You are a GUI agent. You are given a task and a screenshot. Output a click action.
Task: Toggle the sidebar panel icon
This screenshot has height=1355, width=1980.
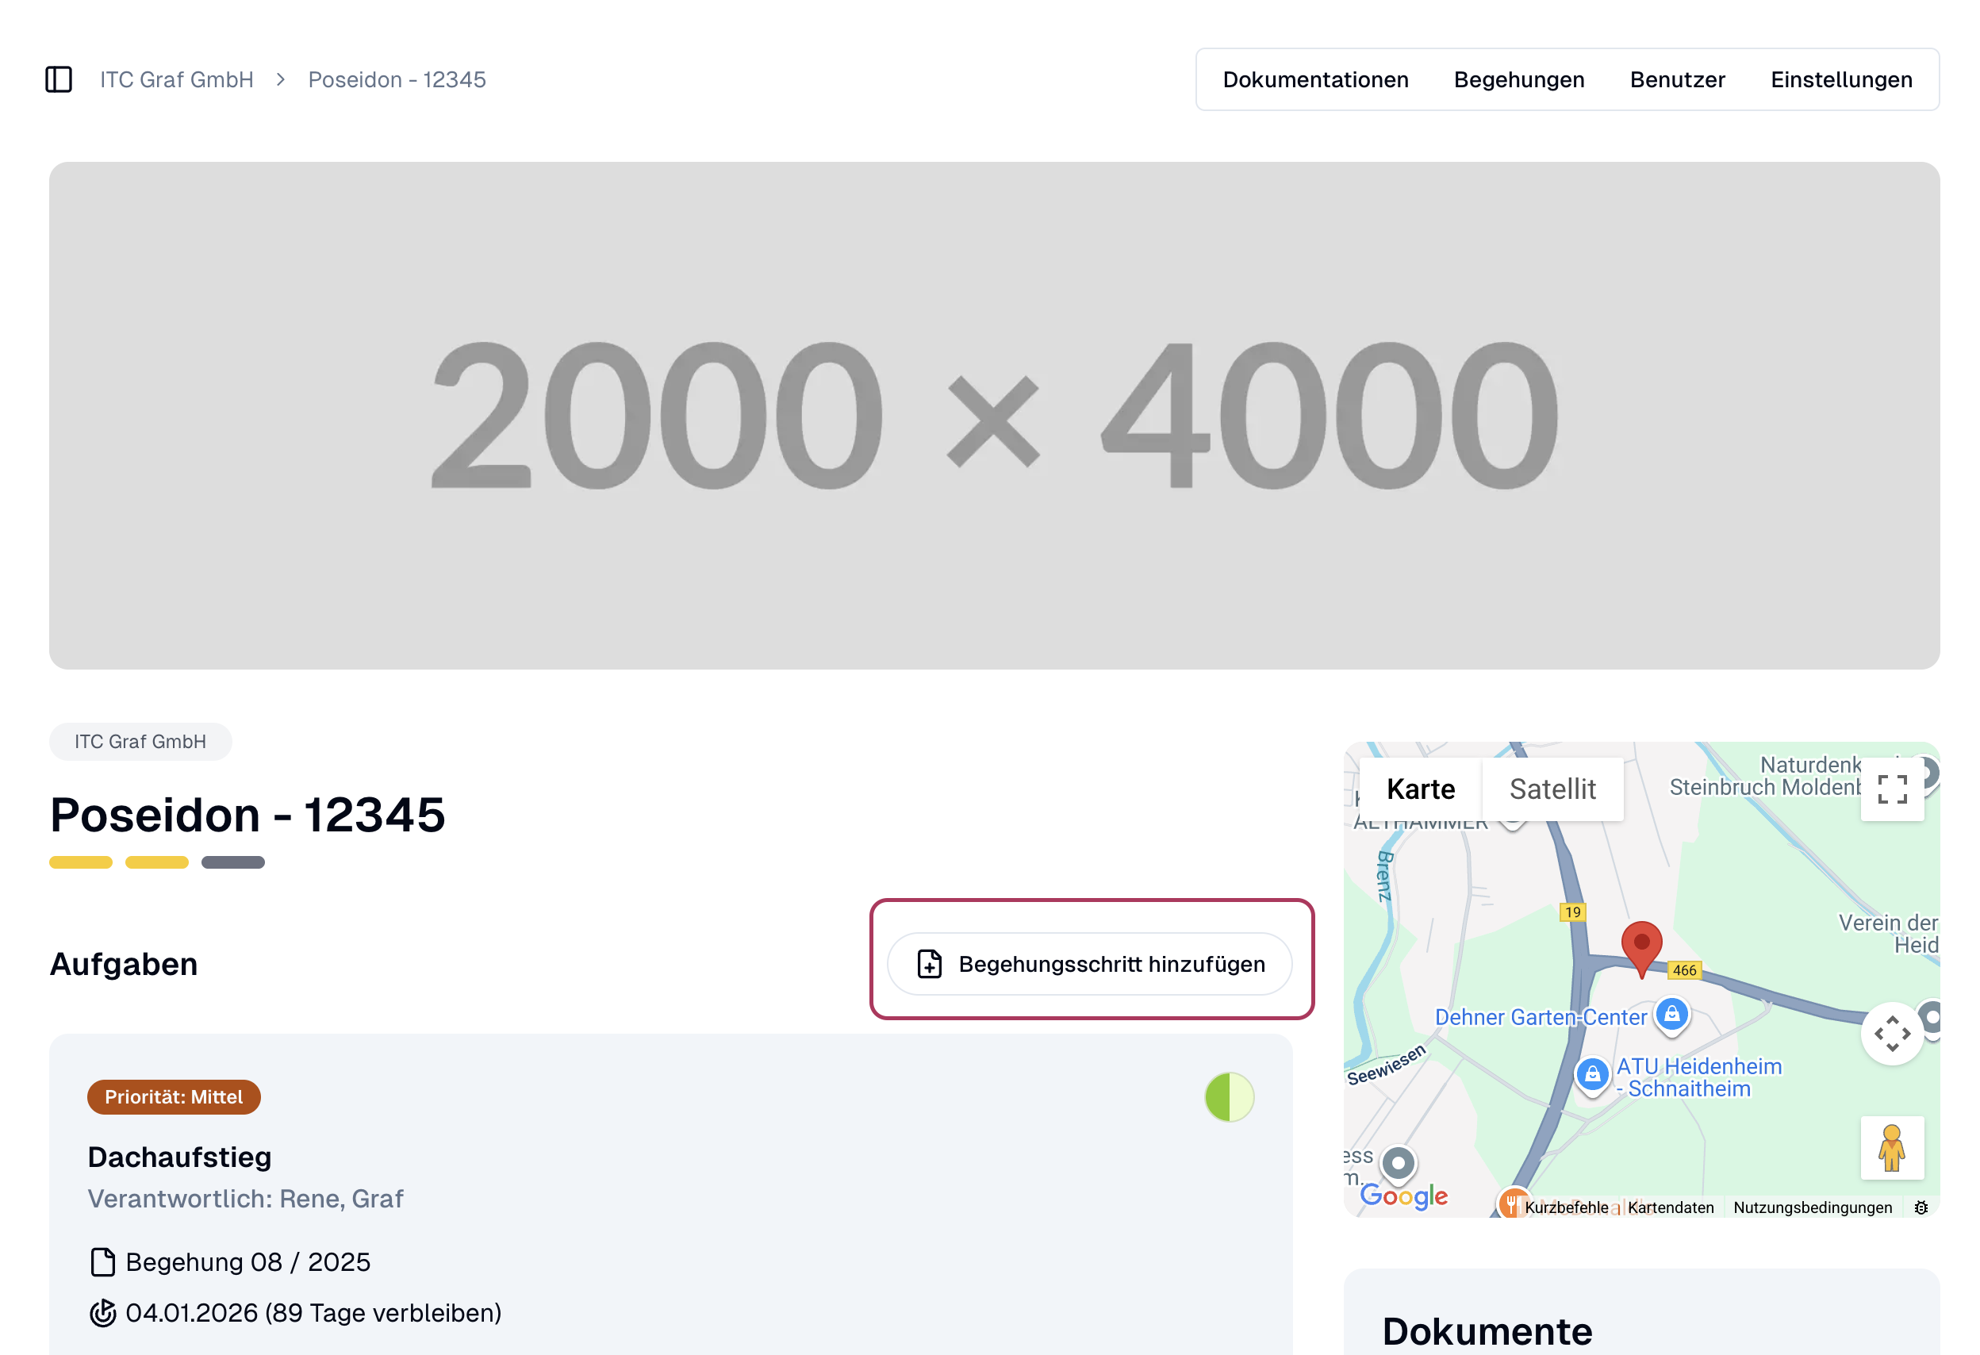[x=59, y=79]
